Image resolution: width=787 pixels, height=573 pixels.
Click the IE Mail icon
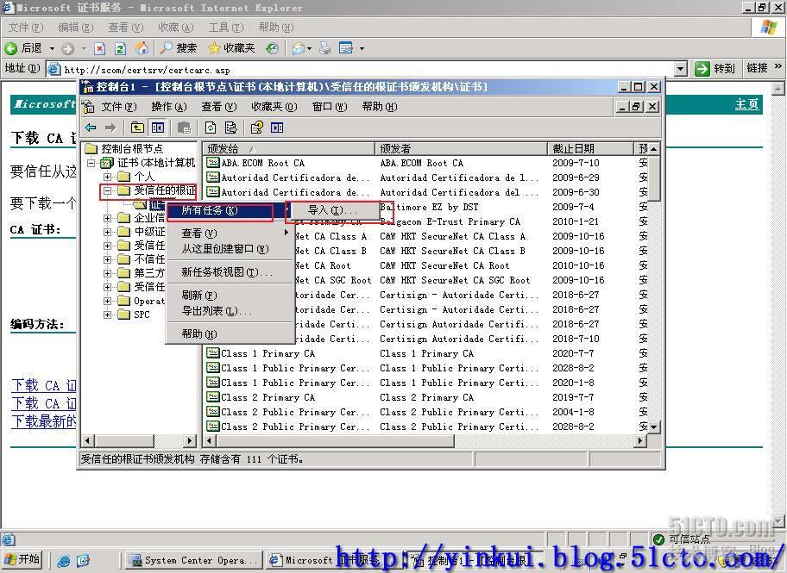299,48
